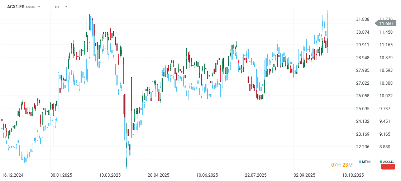Click the 07H 23M countdown timer
The image size is (401, 181).
[342, 165]
